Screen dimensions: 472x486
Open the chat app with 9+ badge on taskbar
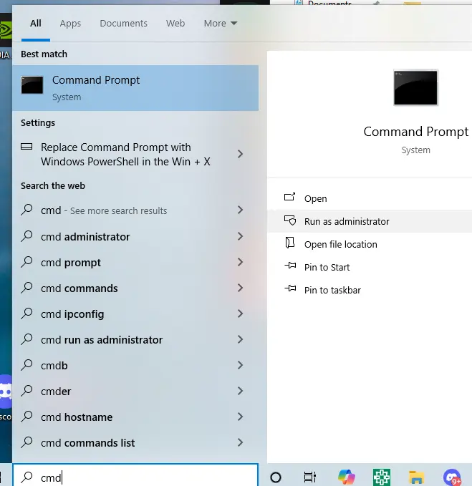(x=452, y=477)
